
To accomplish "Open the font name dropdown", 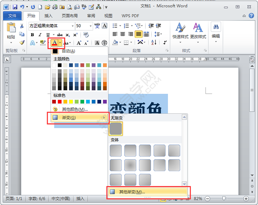I will (73, 26).
